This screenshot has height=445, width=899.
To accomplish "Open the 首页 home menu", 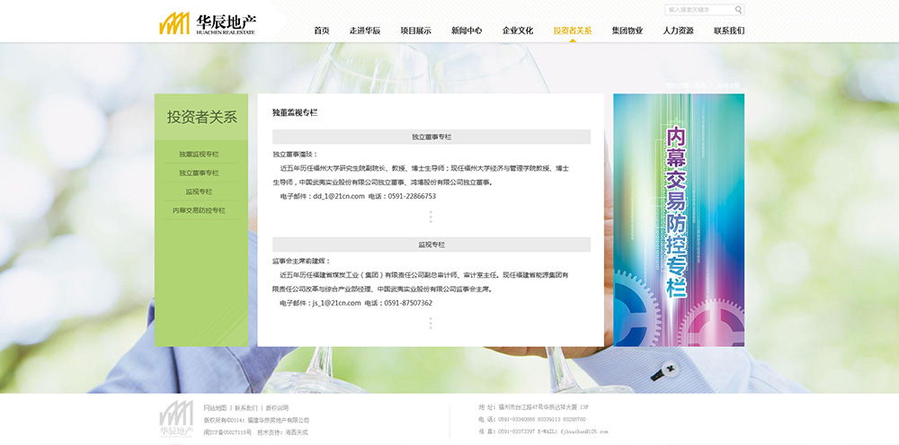I will click(x=321, y=31).
